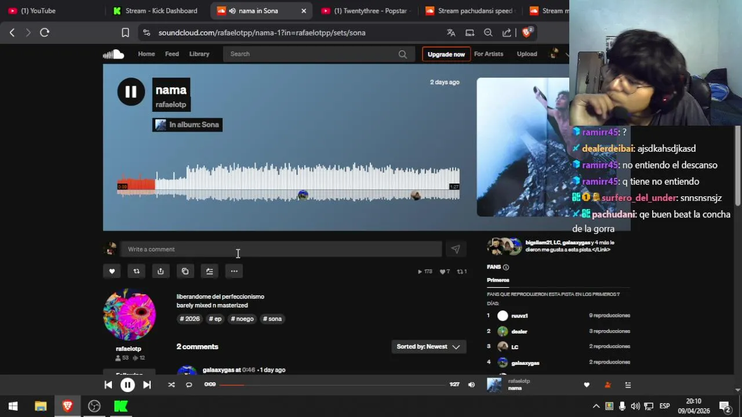Image resolution: width=742 pixels, height=417 pixels.
Task: Mute volume in player bar
Action: (x=471, y=385)
